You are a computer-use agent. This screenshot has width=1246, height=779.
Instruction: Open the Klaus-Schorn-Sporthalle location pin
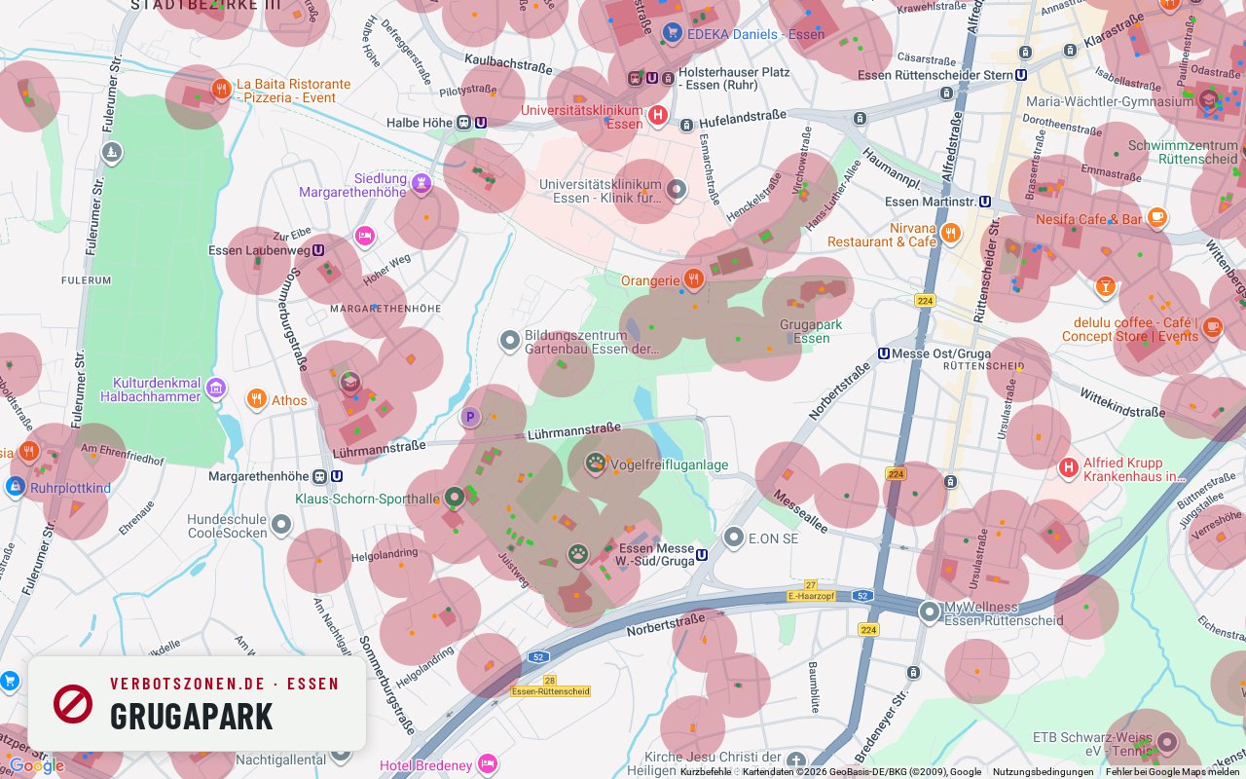pos(454,499)
